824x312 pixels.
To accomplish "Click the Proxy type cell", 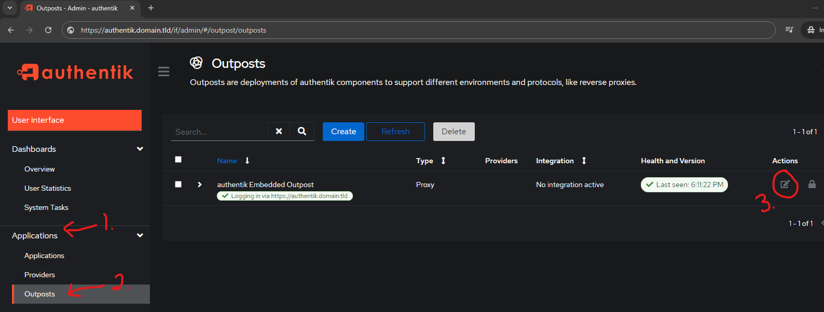I will (x=425, y=185).
